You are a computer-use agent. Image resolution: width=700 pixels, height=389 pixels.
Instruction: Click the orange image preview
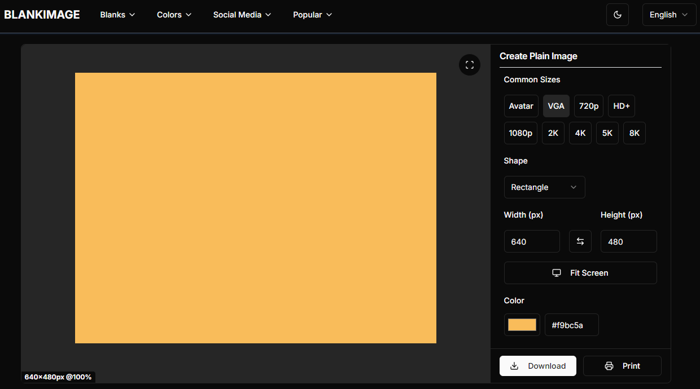click(x=256, y=208)
